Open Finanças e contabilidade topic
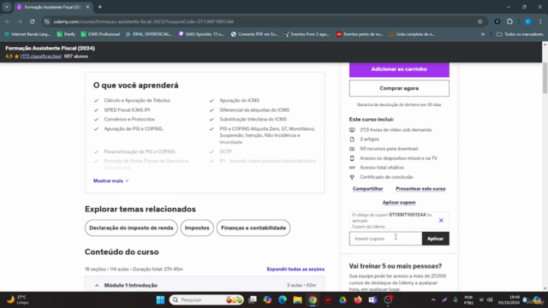This screenshot has height=308, width=548. pos(253,228)
